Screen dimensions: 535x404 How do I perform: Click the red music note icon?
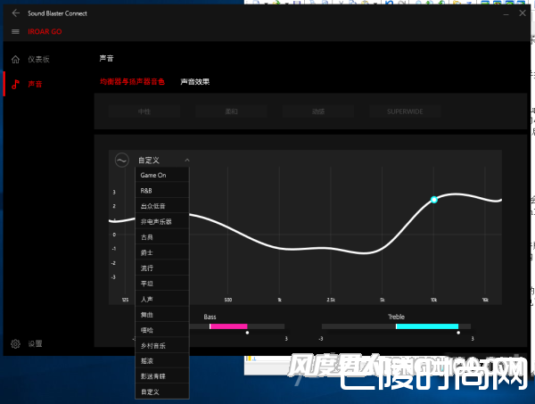click(15, 84)
